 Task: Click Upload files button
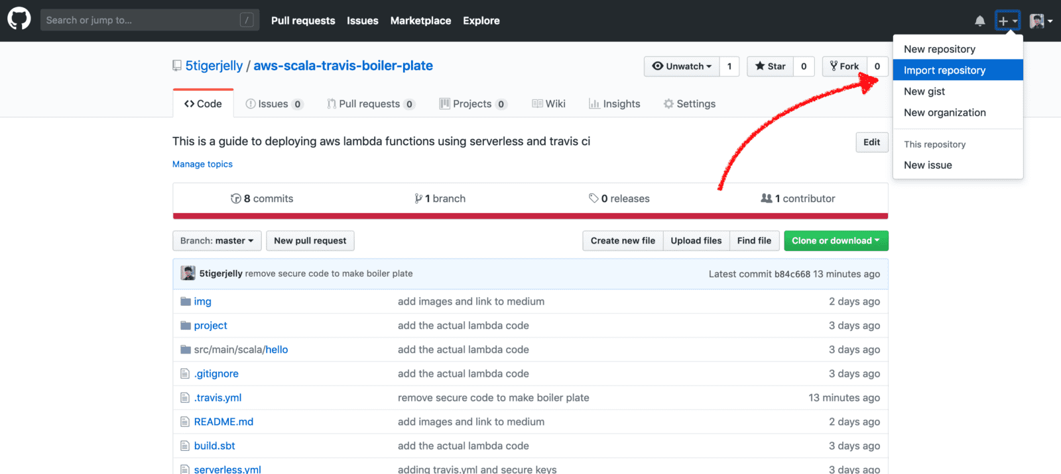(x=696, y=241)
